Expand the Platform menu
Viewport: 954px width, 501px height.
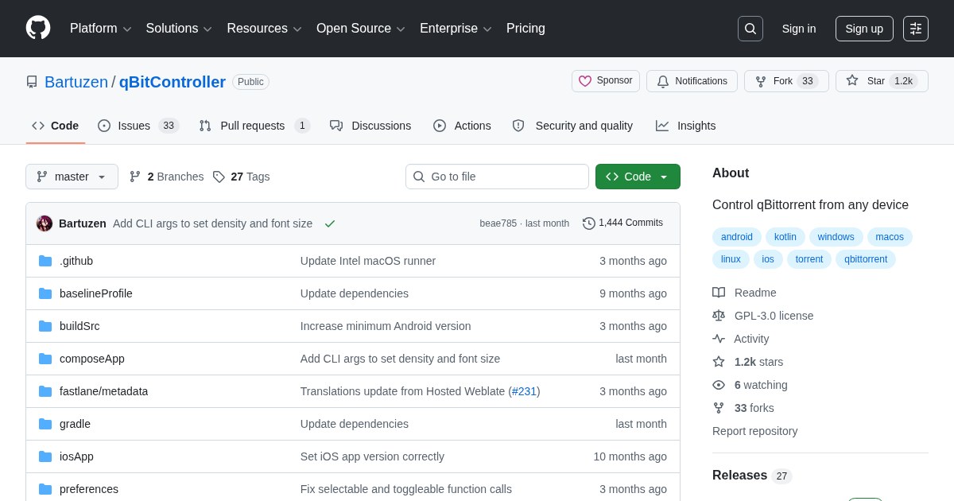101,29
